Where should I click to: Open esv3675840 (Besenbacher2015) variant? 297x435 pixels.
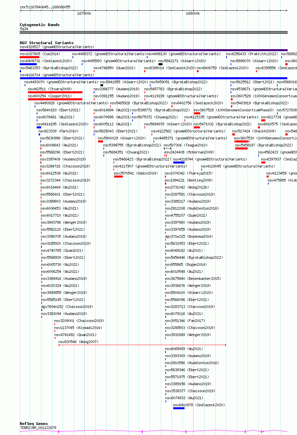[193, 279]
